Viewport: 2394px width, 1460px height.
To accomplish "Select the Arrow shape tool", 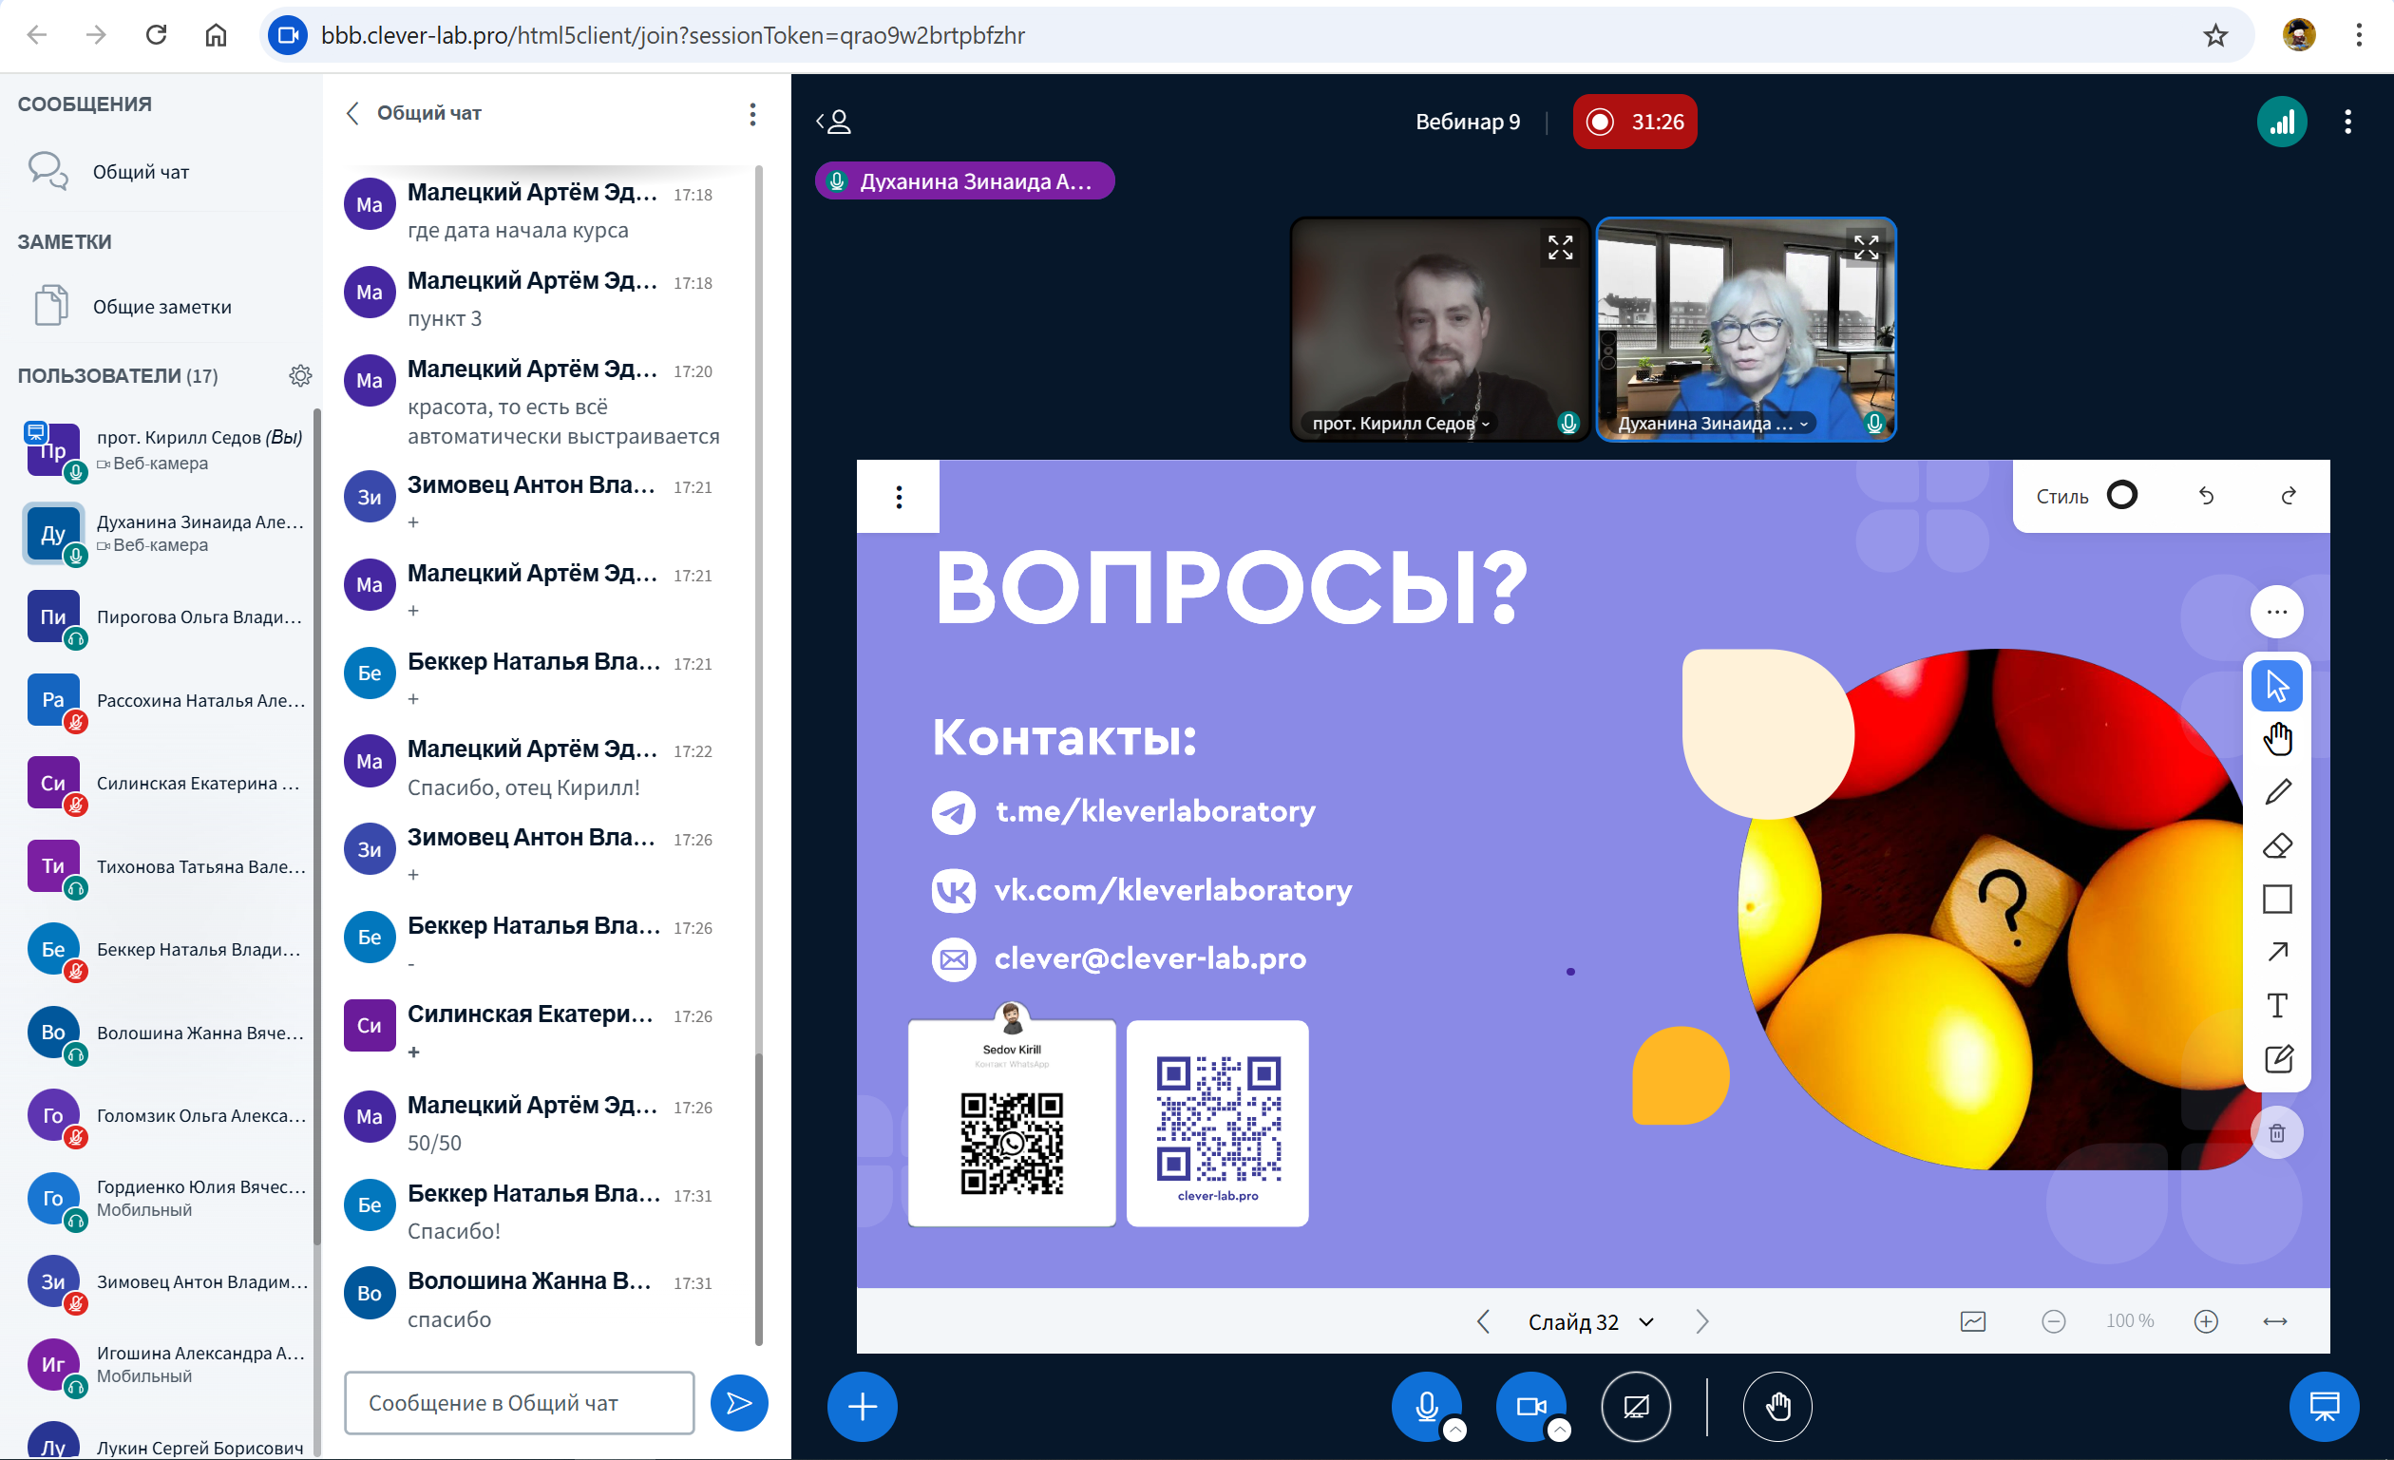I will (x=2276, y=952).
